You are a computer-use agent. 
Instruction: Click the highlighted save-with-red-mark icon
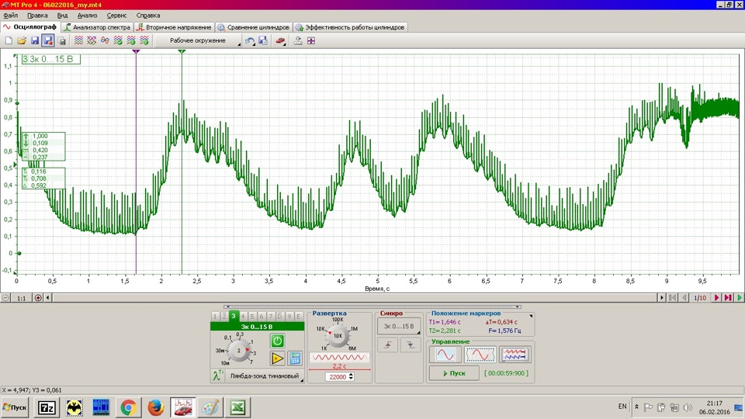coord(48,41)
